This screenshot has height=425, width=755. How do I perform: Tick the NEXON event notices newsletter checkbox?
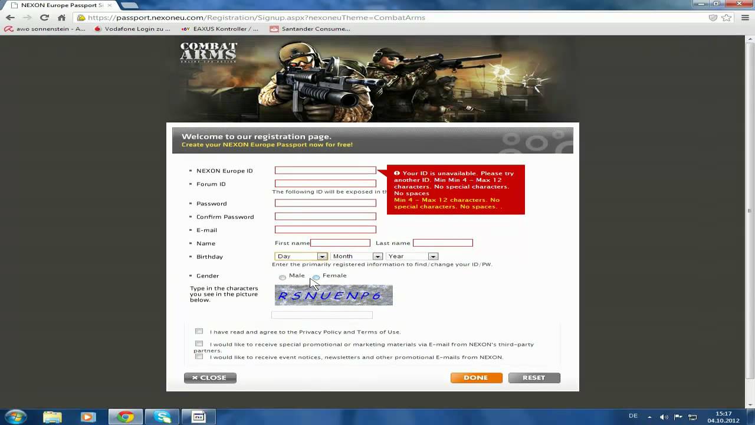click(x=199, y=357)
